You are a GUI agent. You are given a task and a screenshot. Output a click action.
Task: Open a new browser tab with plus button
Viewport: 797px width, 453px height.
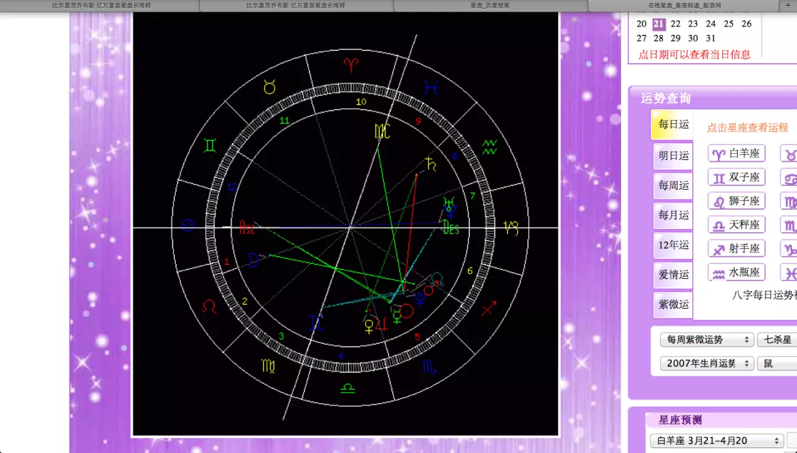tap(789, 5)
